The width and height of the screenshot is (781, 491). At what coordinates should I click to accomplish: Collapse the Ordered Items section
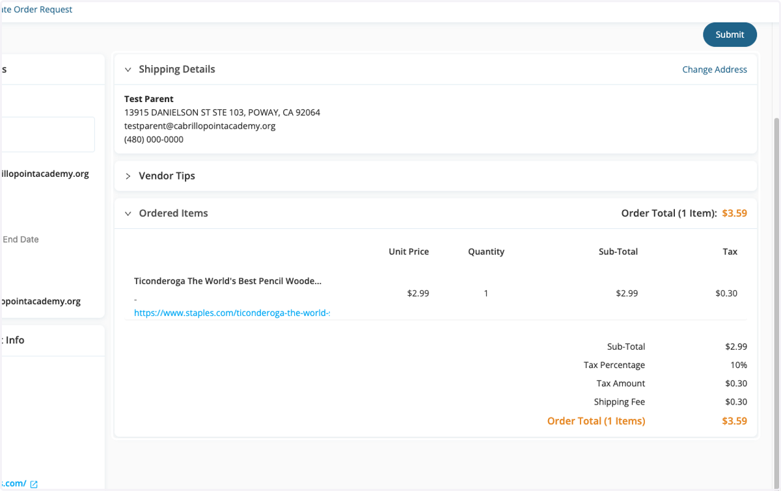pos(128,213)
